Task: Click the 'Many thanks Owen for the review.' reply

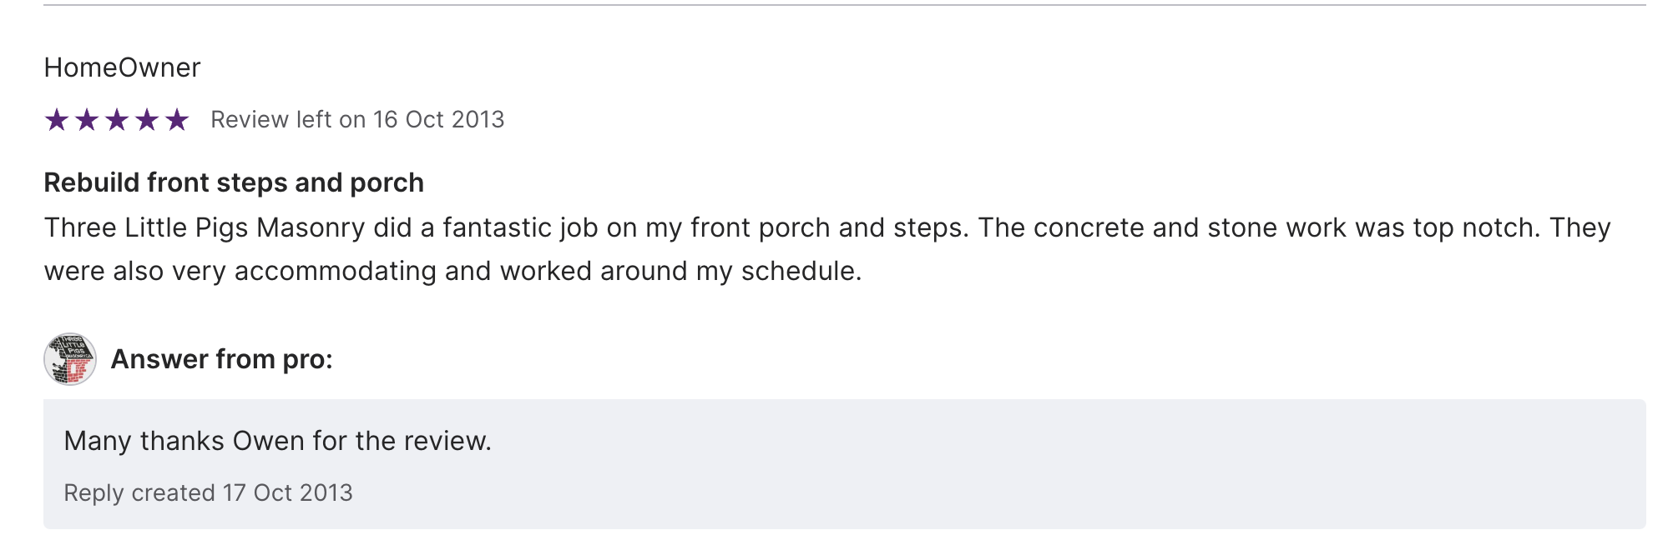Action: pyautogui.click(x=277, y=441)
